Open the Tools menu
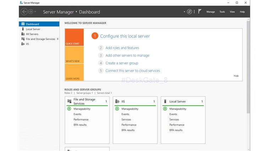Screen dimensions: 269x151 (222, 12)
